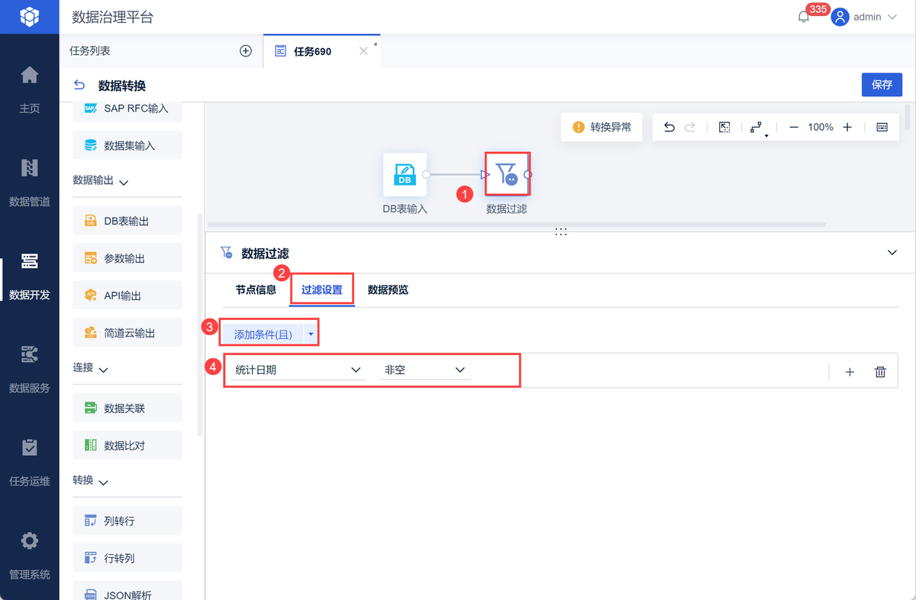This screenshot has width=916, height=600.
Task: Switch to 任务列表 tab
Action: pos(90,51)
